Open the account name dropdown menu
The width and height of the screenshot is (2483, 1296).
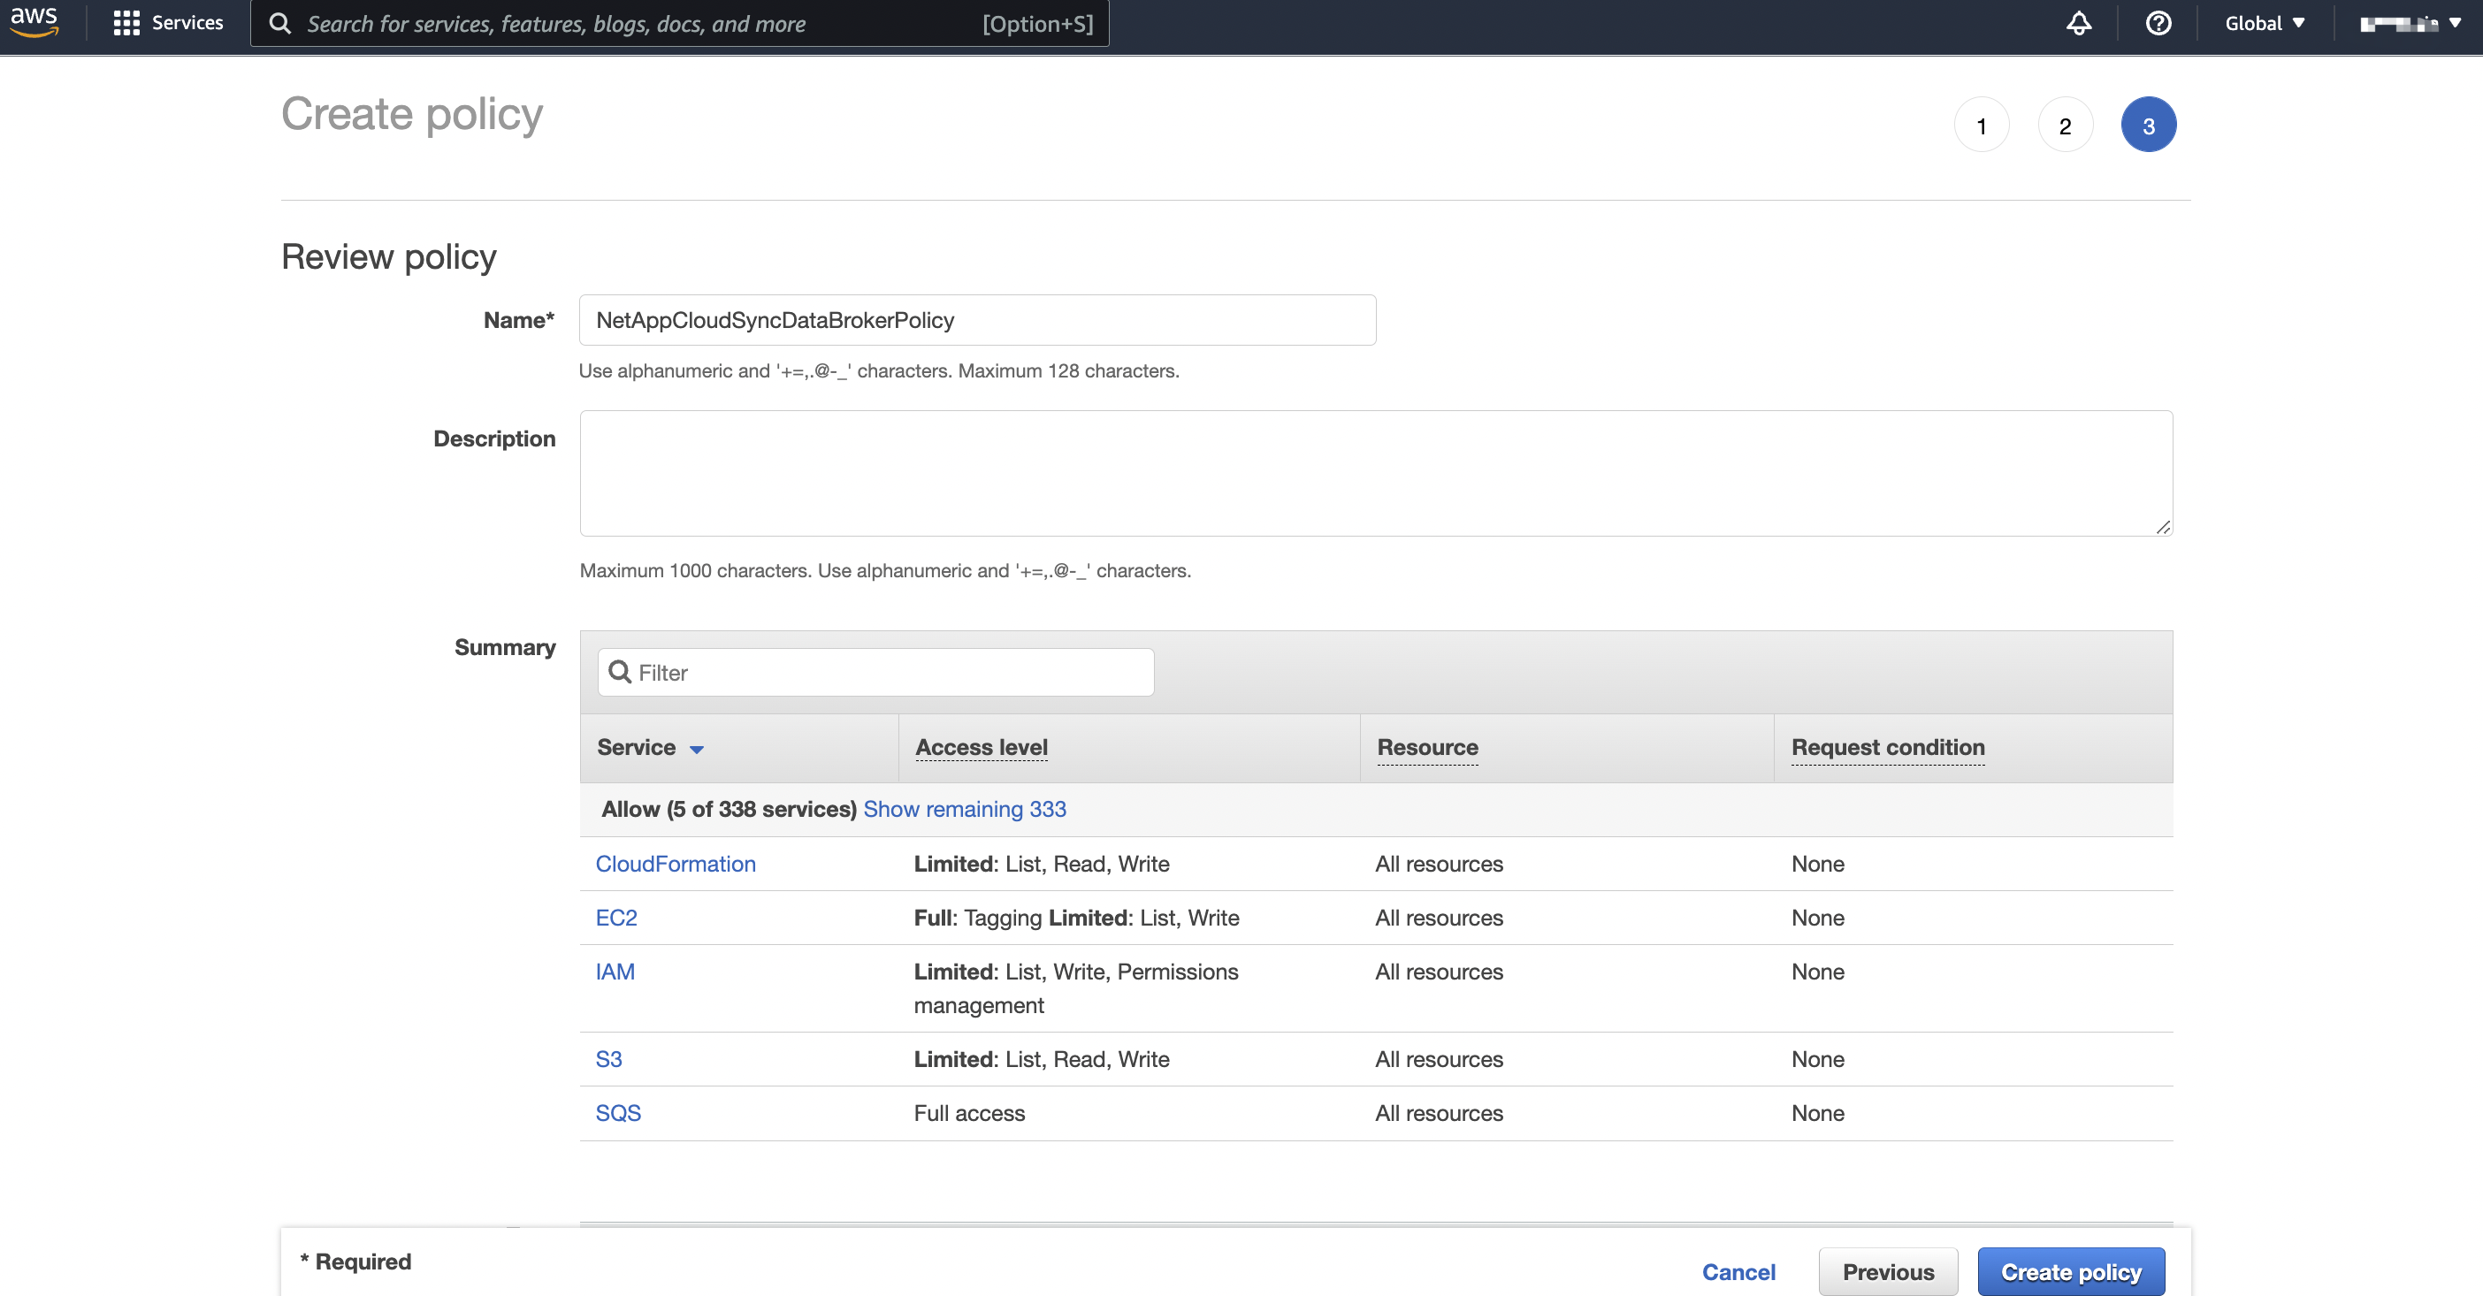tap(2409, 23)
